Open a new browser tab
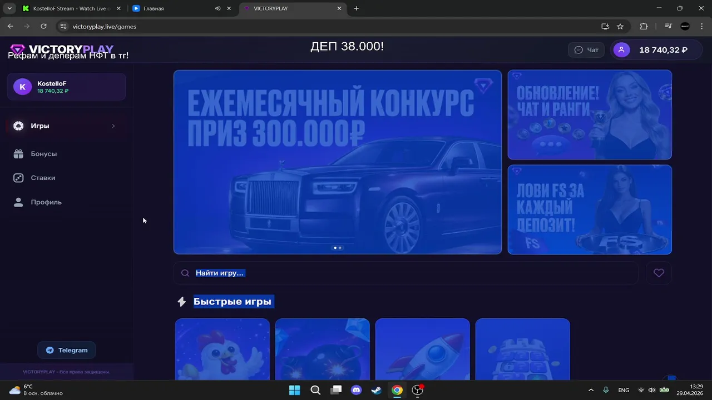712x400 pixels. click(357, 8)
